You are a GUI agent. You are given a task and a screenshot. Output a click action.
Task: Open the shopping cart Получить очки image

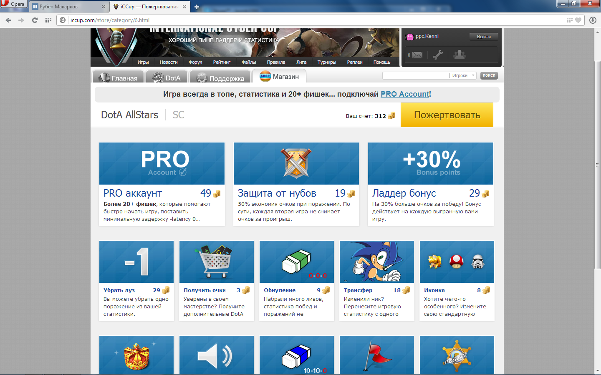[x=217, y=262]
